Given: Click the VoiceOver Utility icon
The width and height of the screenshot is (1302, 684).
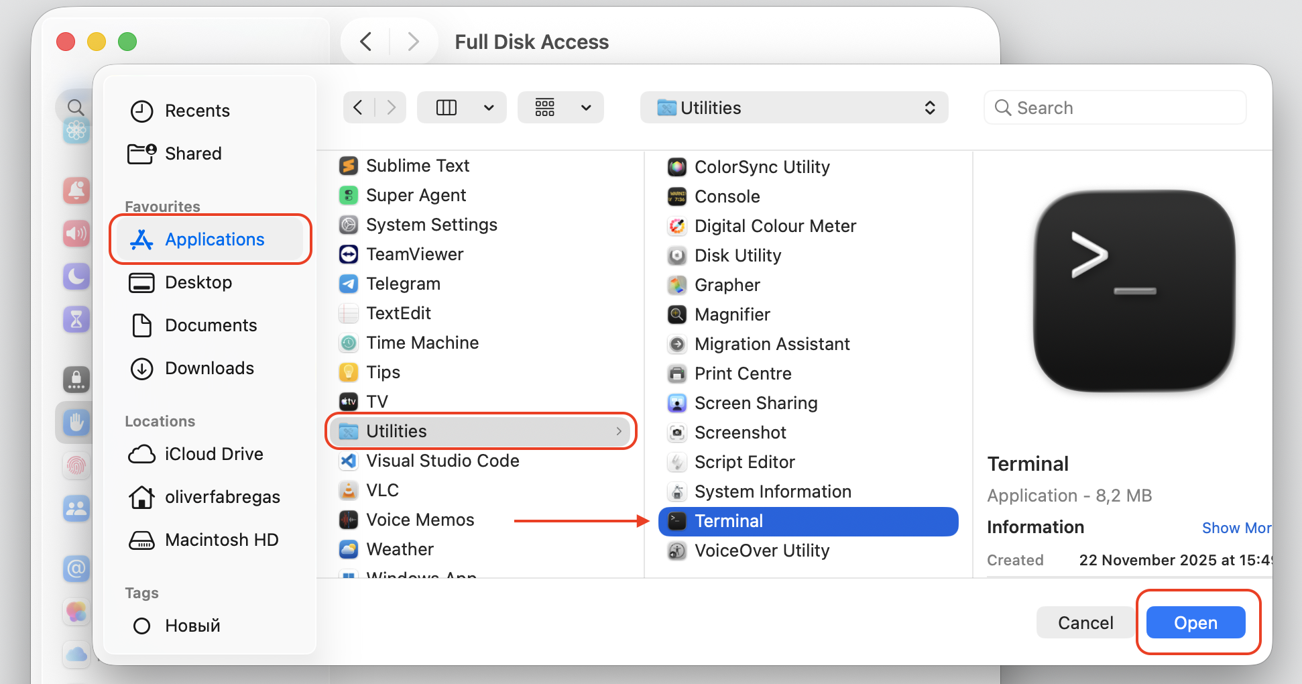Looking at the screenshot, I should tap(677, 551).
